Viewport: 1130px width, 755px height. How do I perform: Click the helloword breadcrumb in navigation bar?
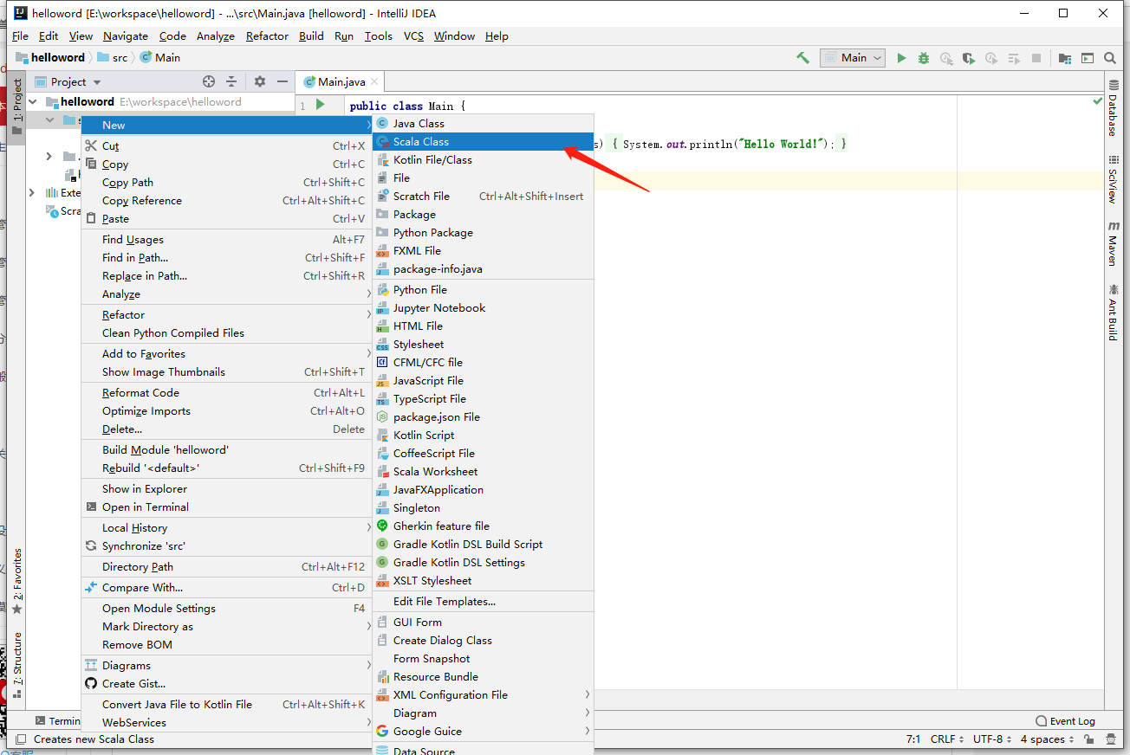tap(50, 57)
